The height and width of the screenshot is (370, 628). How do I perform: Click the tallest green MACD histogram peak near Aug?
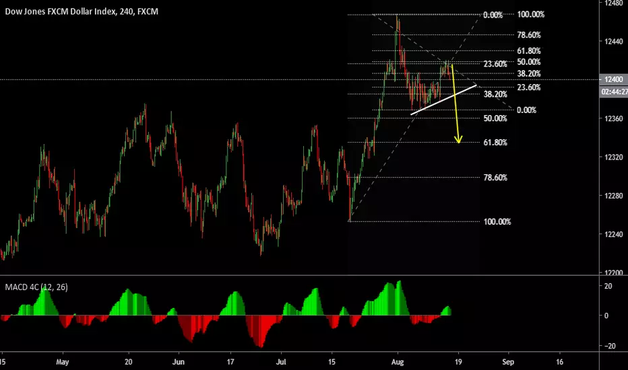(399, 298)
